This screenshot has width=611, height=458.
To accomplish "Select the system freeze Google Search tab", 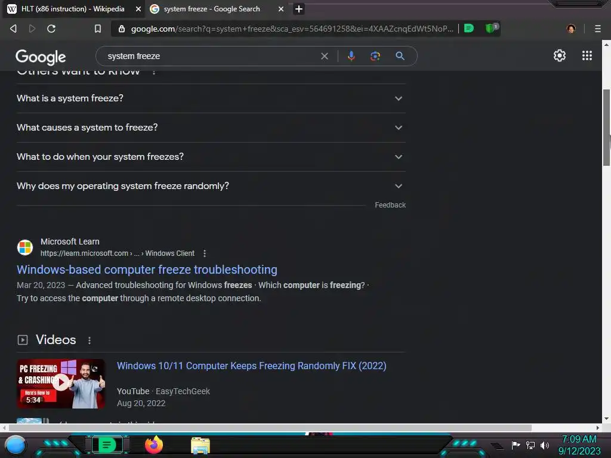I will [x=212, y=9].
